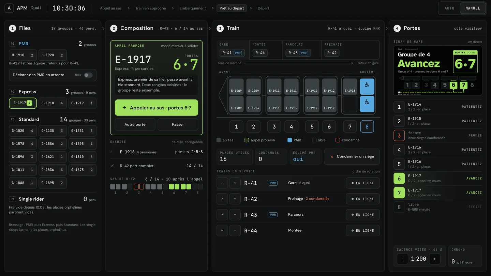The height and width of the screenshot is (276, 491).
Task: Click Appeler au sas portes 6·7
Action: [157, 108]
